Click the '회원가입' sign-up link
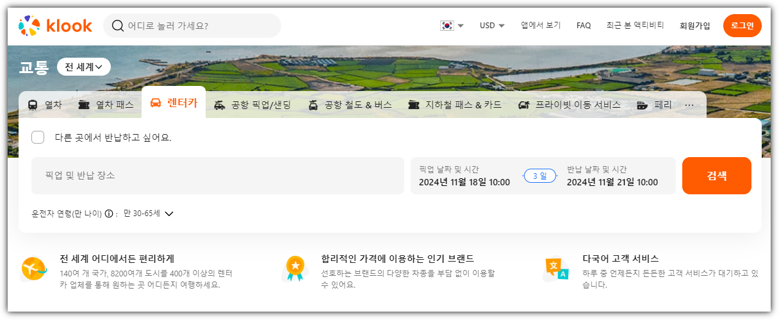This screenshot has width=779, height=320. pos(695,26)
